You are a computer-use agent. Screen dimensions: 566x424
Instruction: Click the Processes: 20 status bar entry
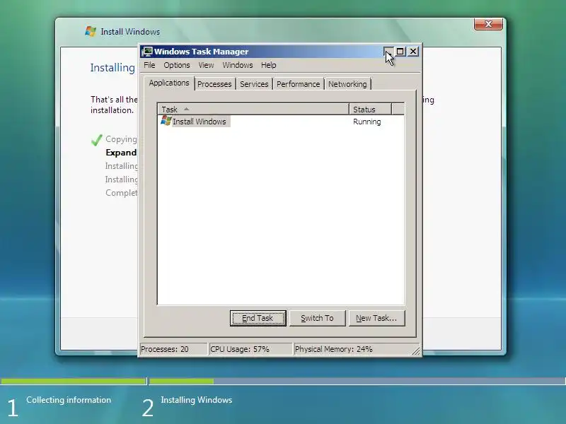pyautogui.click(x=173, y=349)
